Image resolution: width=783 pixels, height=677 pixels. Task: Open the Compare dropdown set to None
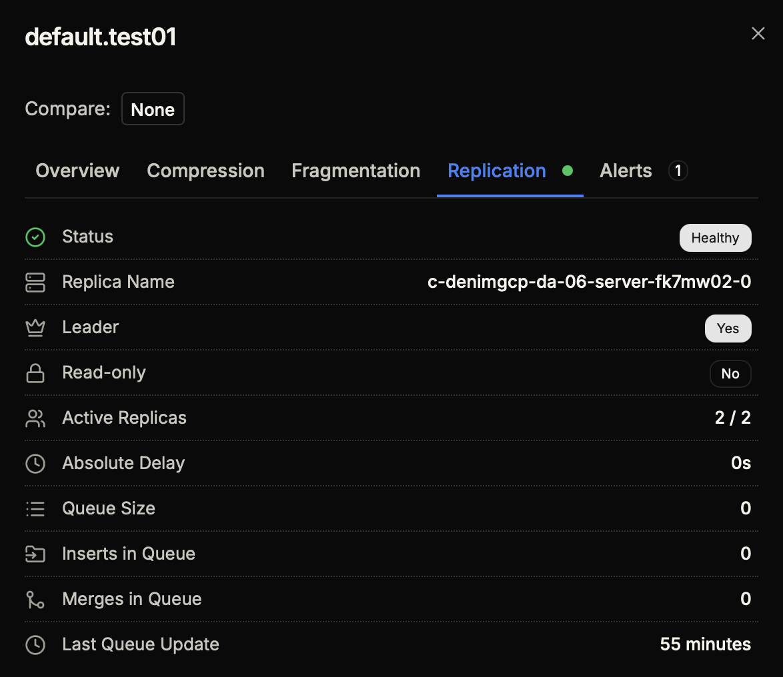(x=153, y=109)
